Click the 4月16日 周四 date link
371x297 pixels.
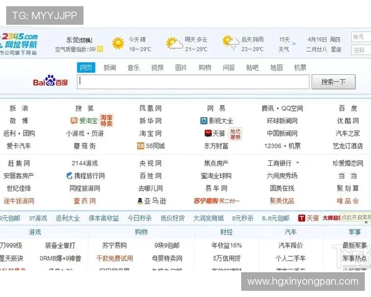pos(324,40)
